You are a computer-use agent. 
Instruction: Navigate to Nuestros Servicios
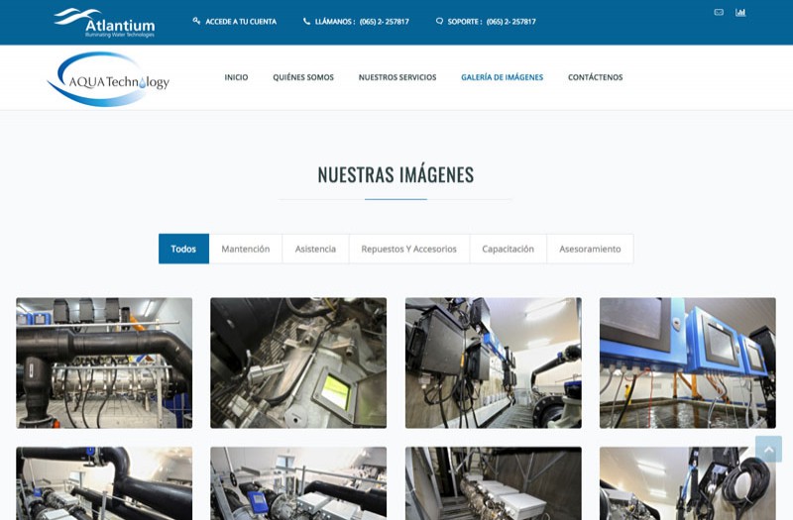[x=397, y=77]
